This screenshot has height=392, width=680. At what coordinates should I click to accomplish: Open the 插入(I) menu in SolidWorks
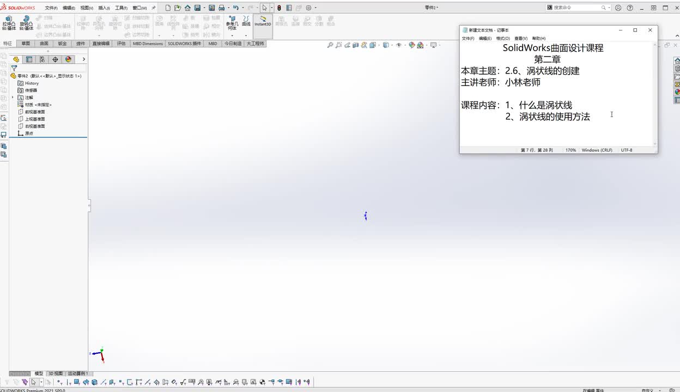tap(104, 8)
